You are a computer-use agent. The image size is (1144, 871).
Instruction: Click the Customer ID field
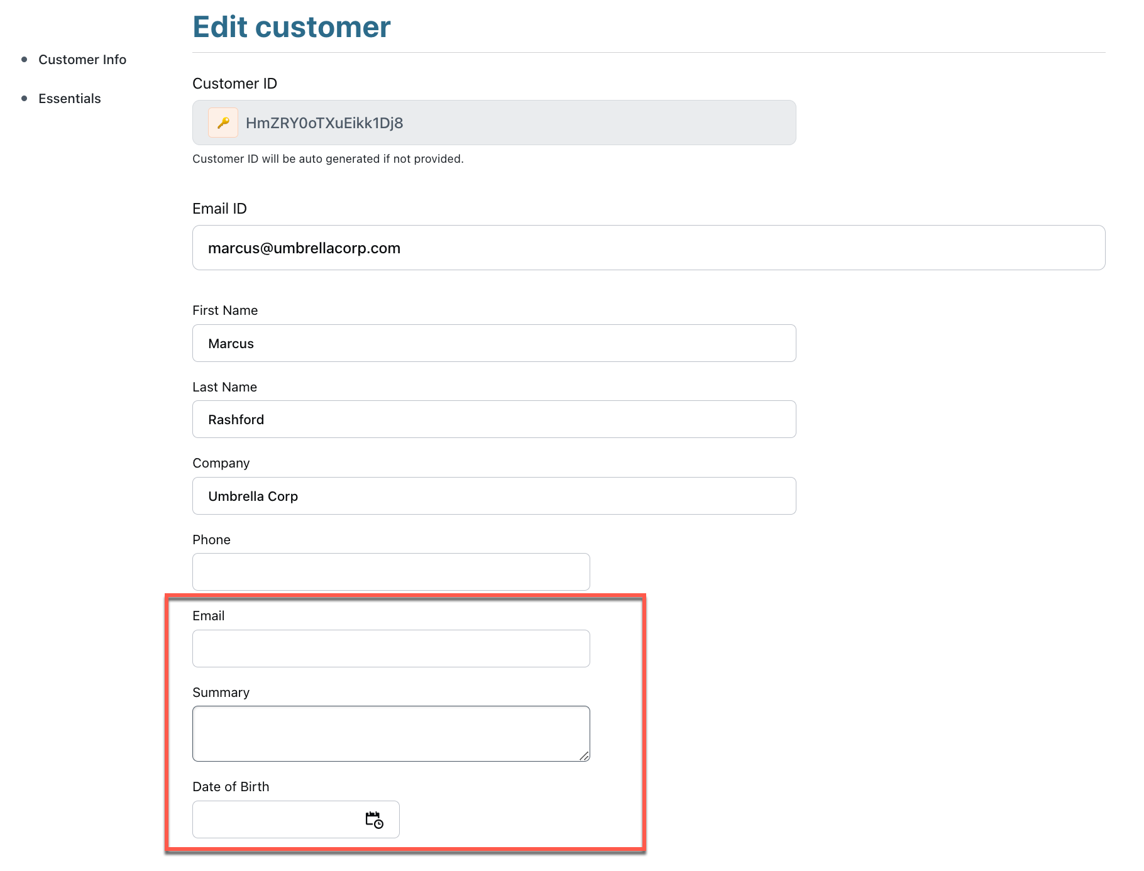(x=515, y=123)
